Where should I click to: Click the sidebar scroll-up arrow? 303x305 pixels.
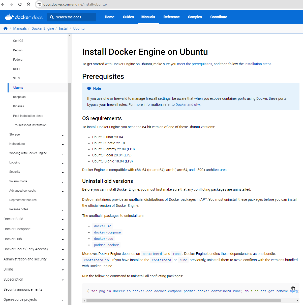click(x=70, y=36)
